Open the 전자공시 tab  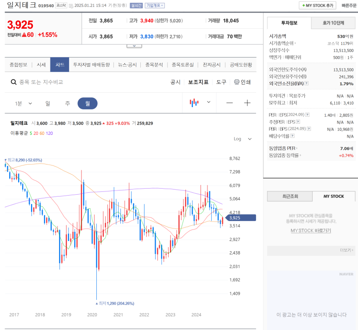coord(212,65)
